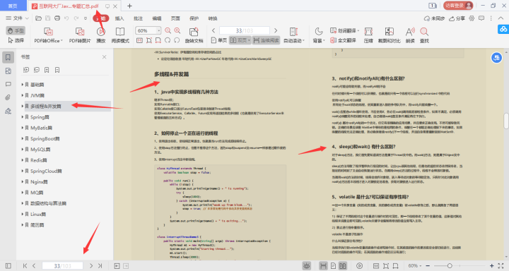
Task: Open the 划词翻译 tool
Action: tap(344, 31)
